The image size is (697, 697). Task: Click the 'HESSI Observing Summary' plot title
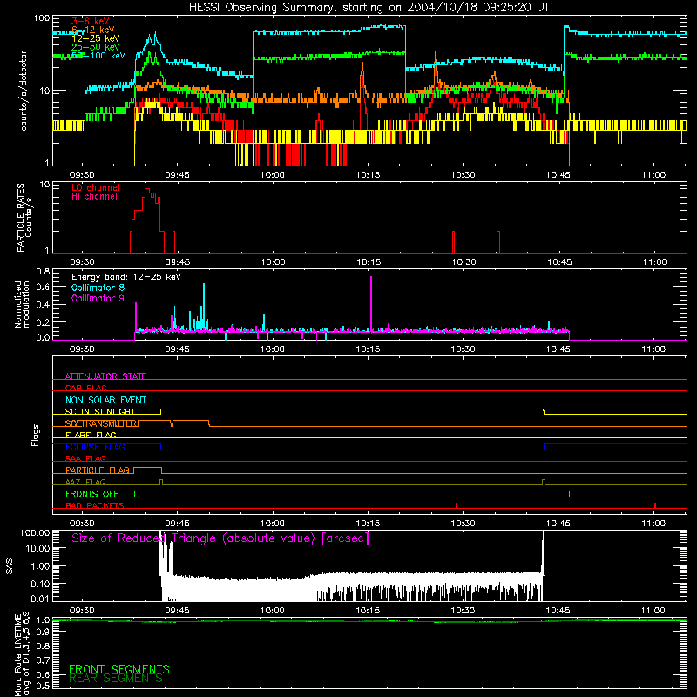click(x=369, y=8)
